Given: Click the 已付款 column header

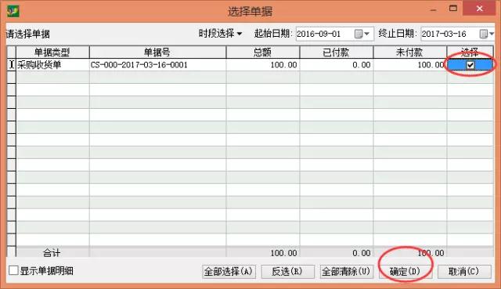Looking at the screenshot, I should (x=336, y=52).
